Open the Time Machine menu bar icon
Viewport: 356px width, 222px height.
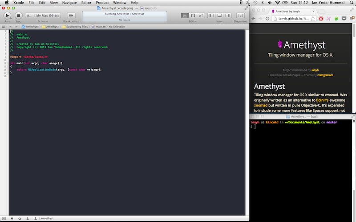coord(255,3)
